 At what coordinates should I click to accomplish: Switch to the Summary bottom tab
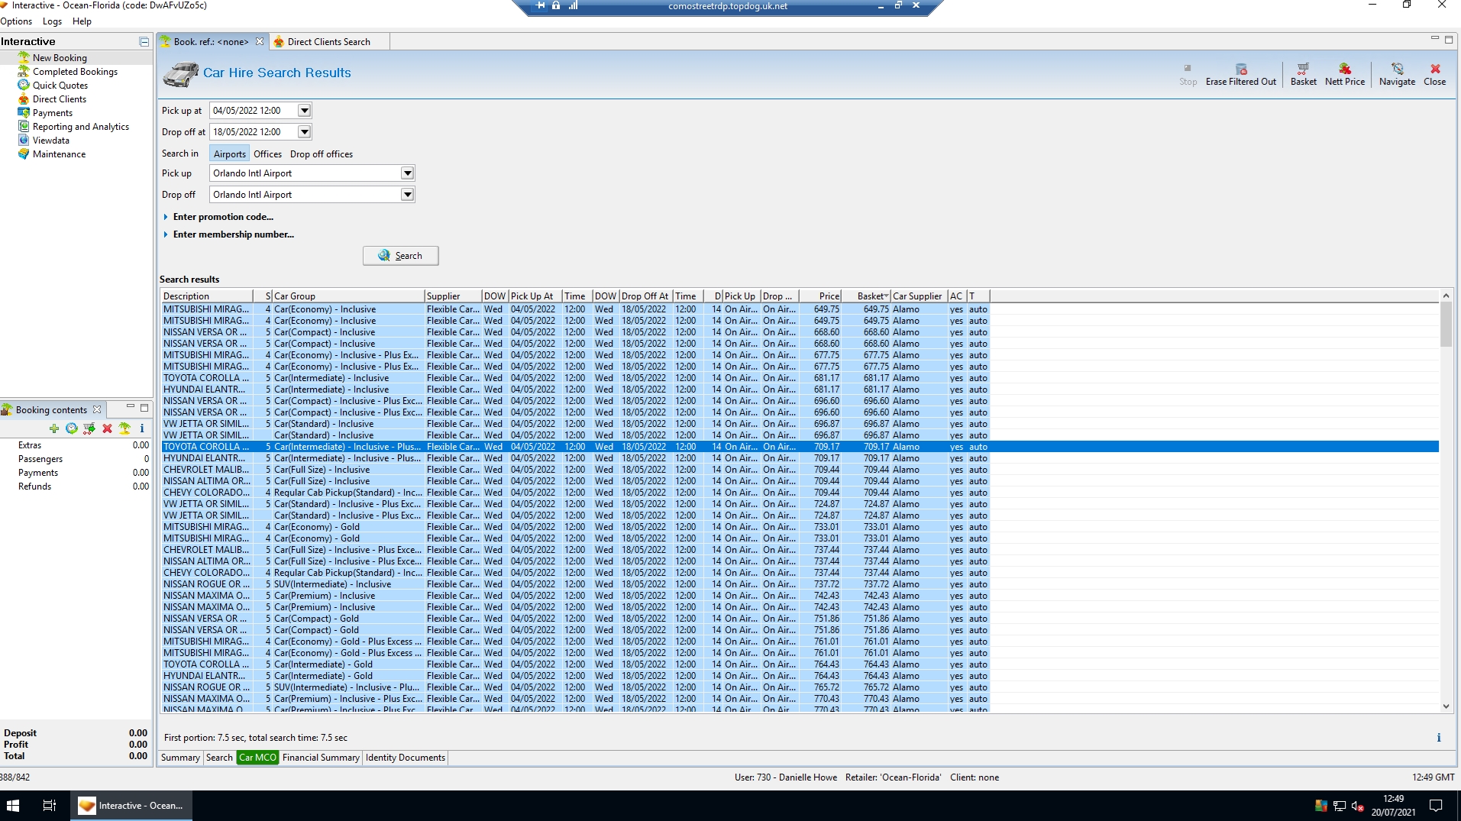[x=180, y=758]
